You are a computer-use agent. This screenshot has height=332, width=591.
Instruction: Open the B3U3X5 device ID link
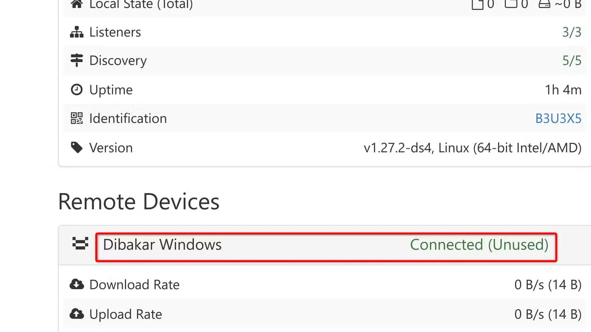click(558, 118)
